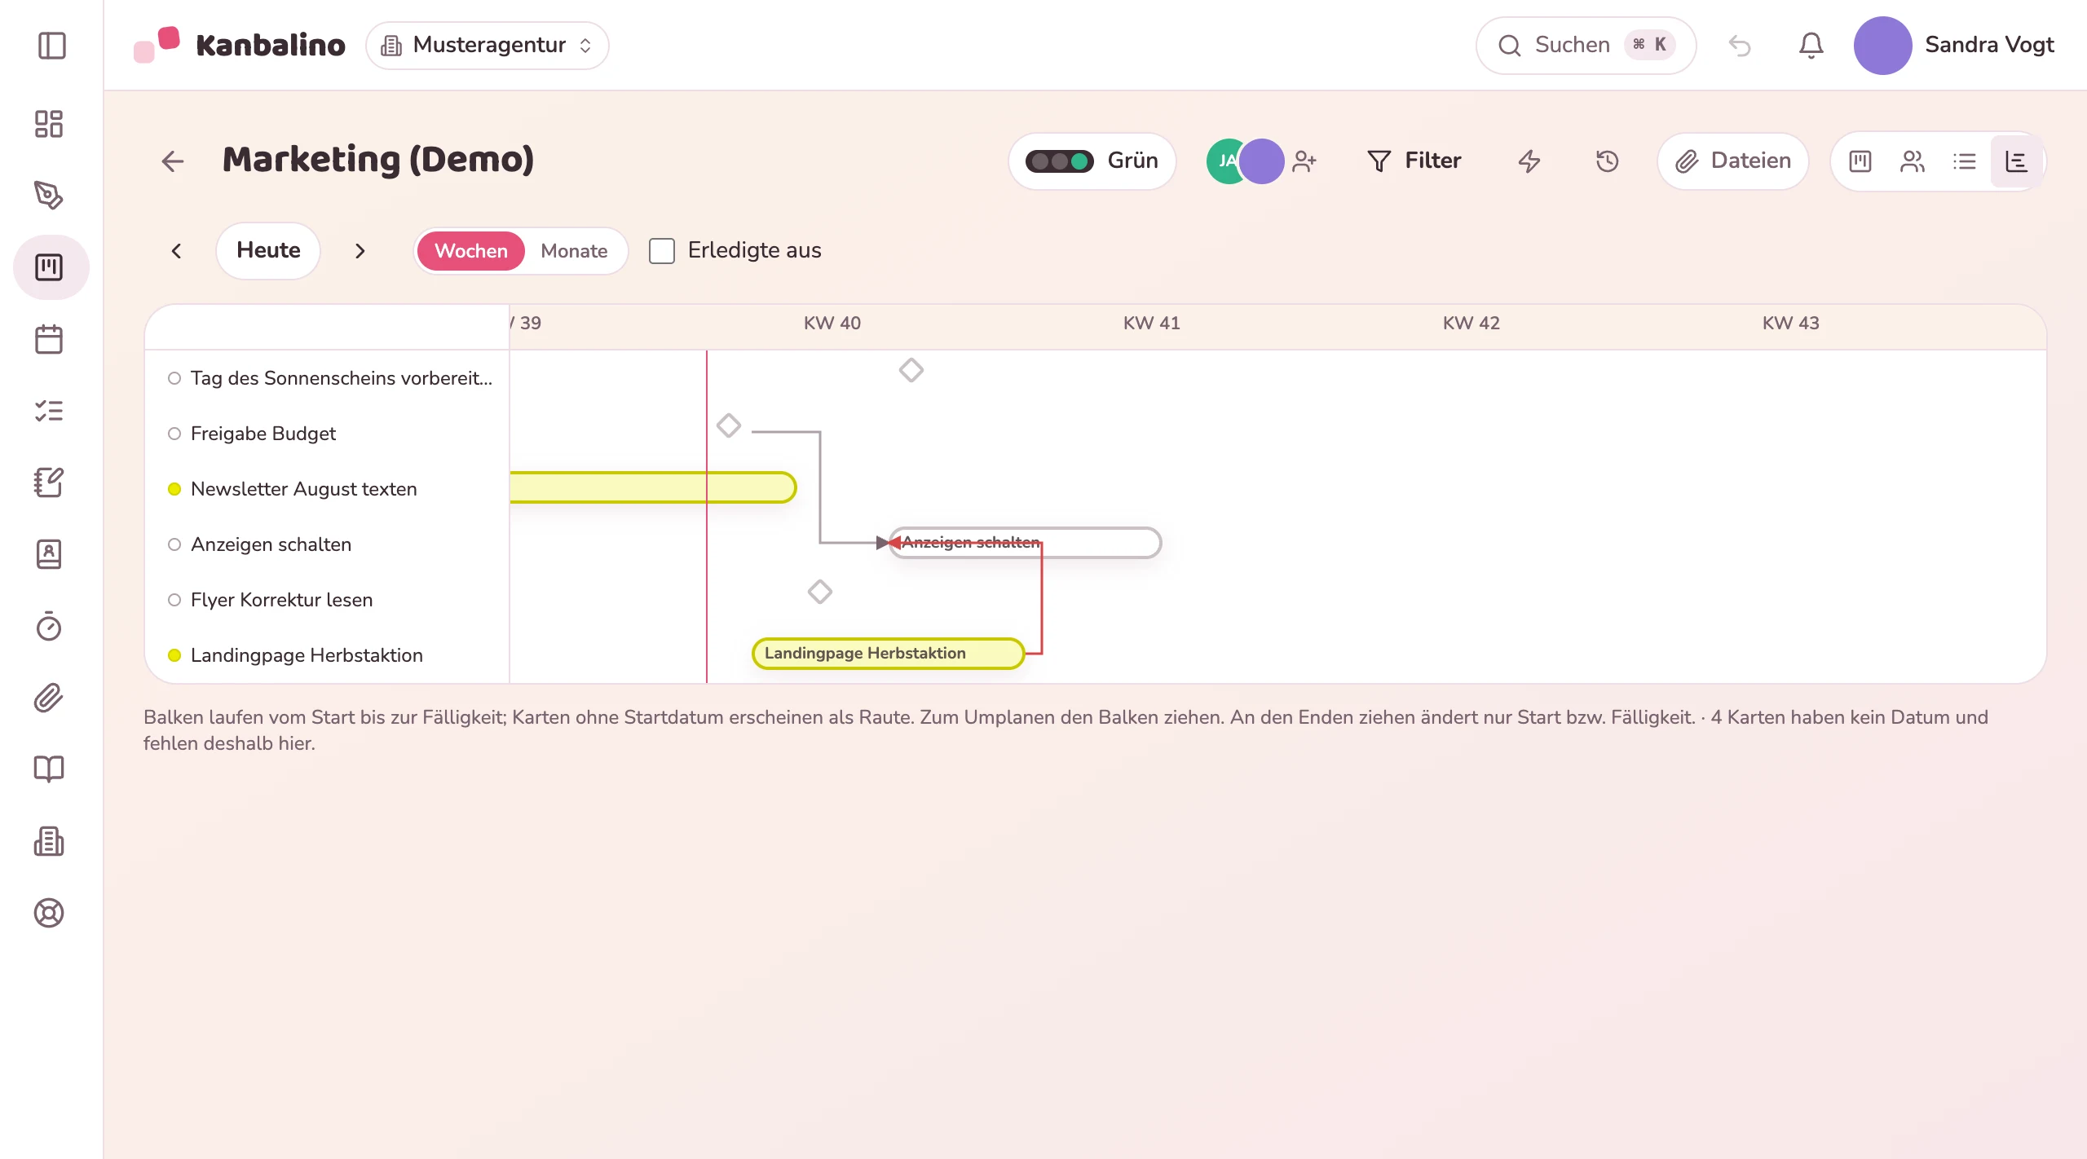
Task: Switch to the board view tab
Action: (1860, 161)
